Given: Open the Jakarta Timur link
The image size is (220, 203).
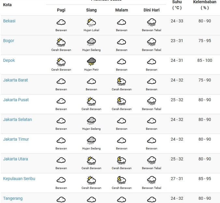Looking at the screenshot, I should coord(16,139).
